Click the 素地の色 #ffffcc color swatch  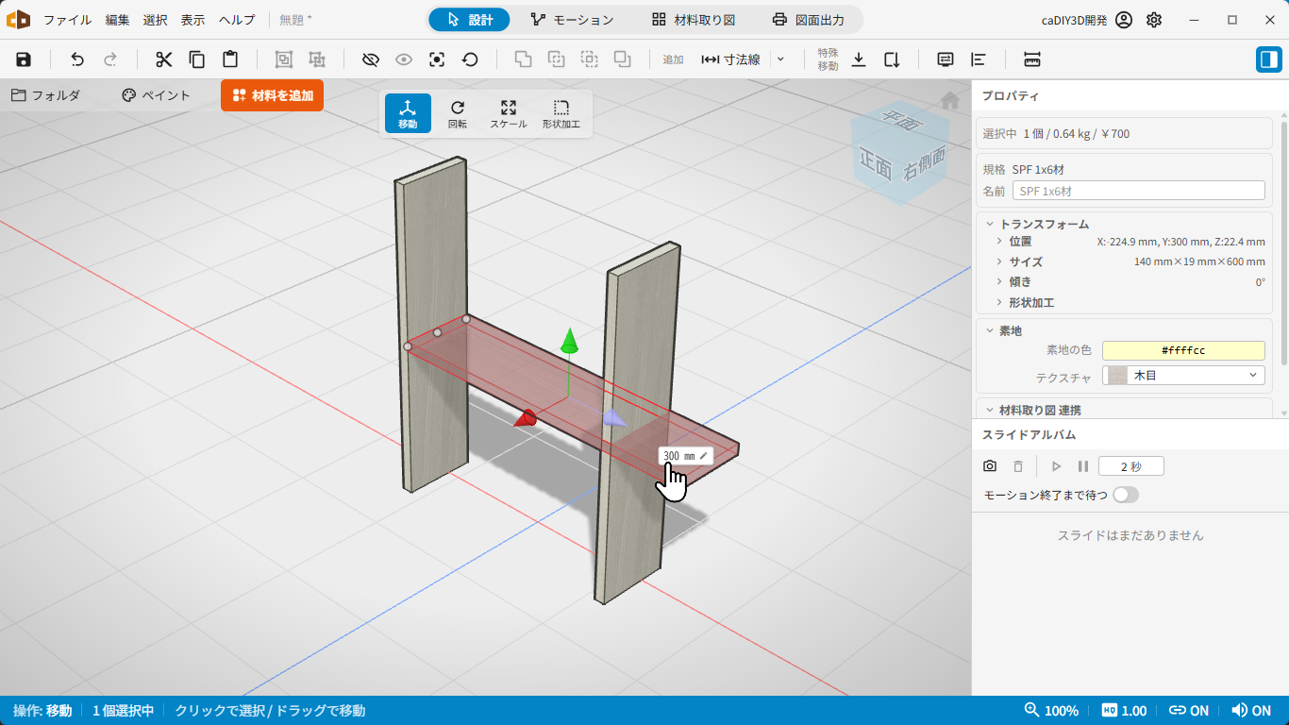pyautogui.click(x=1183, y=350)
